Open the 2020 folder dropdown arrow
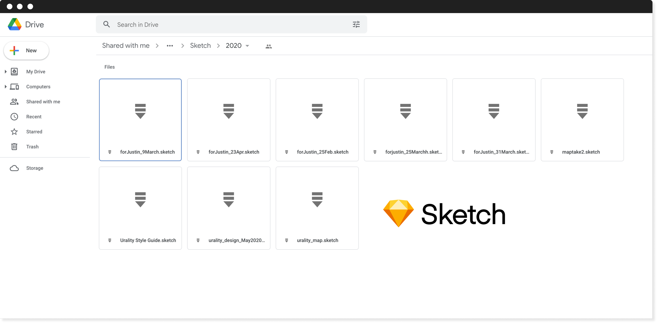 pos(247,46)
